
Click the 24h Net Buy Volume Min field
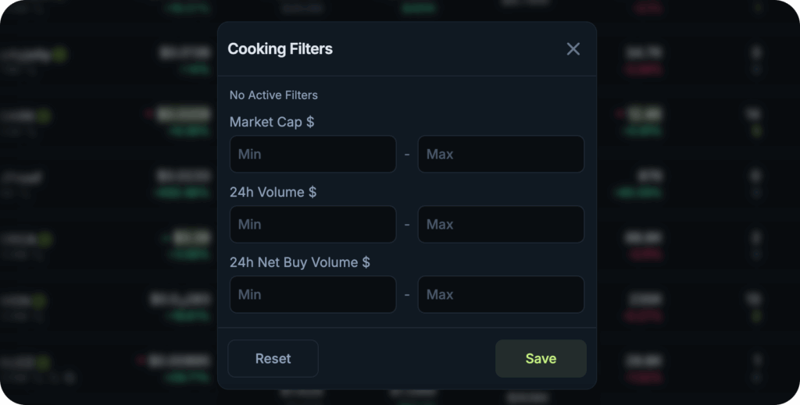pos(312,294)
